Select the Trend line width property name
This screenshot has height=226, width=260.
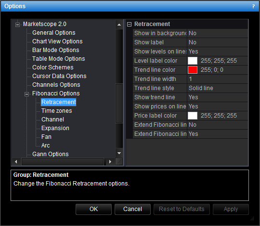(x=155, y=79)
